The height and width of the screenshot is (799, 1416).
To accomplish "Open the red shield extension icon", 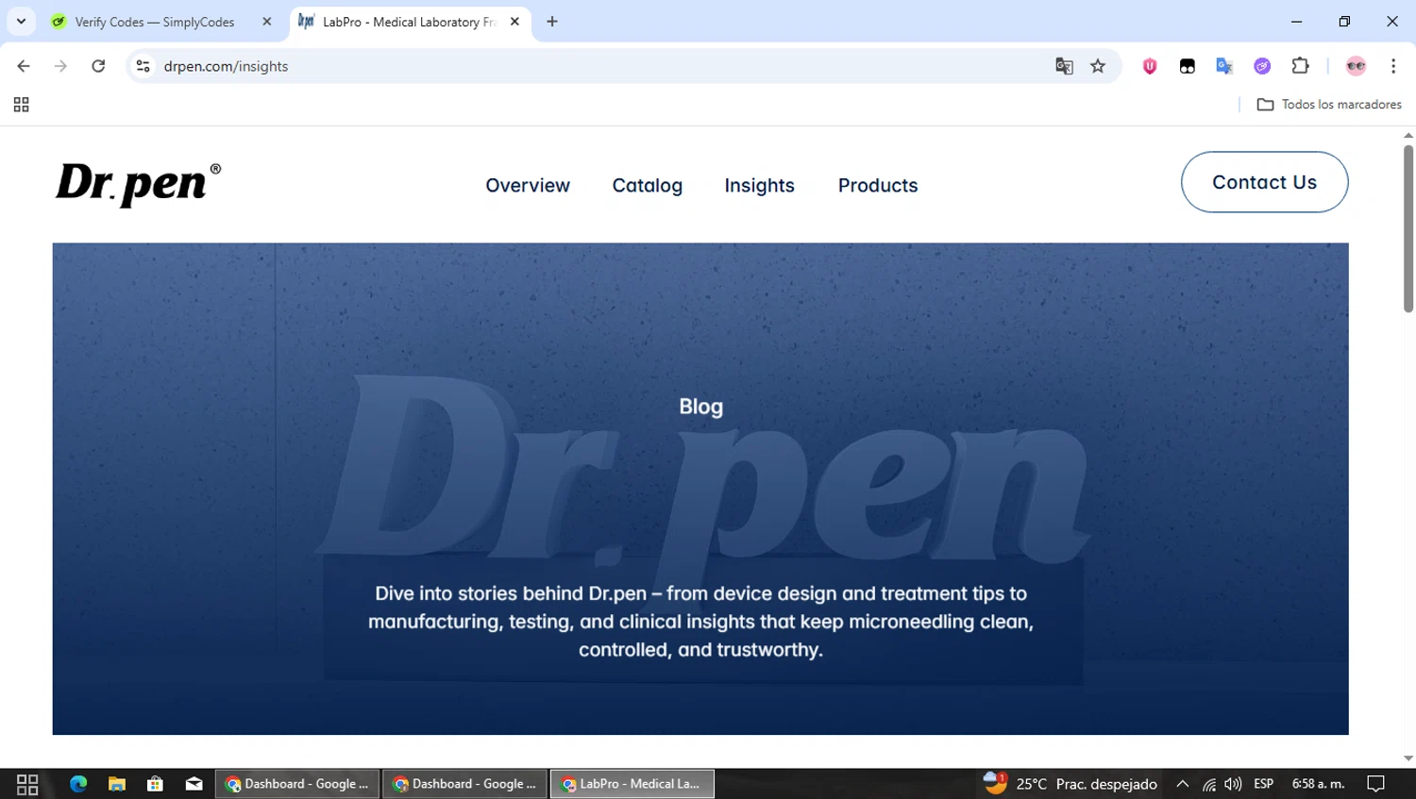I will (1150, 66).
